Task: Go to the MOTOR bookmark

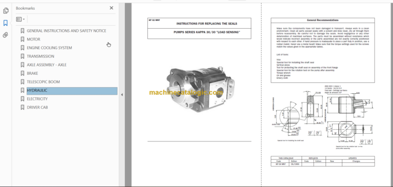Action: point(33,39)
